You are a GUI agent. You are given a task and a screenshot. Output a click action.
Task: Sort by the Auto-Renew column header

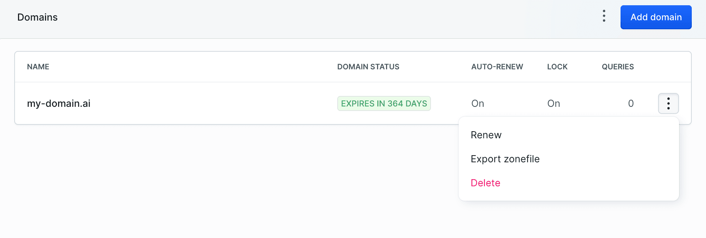(x=497, y=67)
